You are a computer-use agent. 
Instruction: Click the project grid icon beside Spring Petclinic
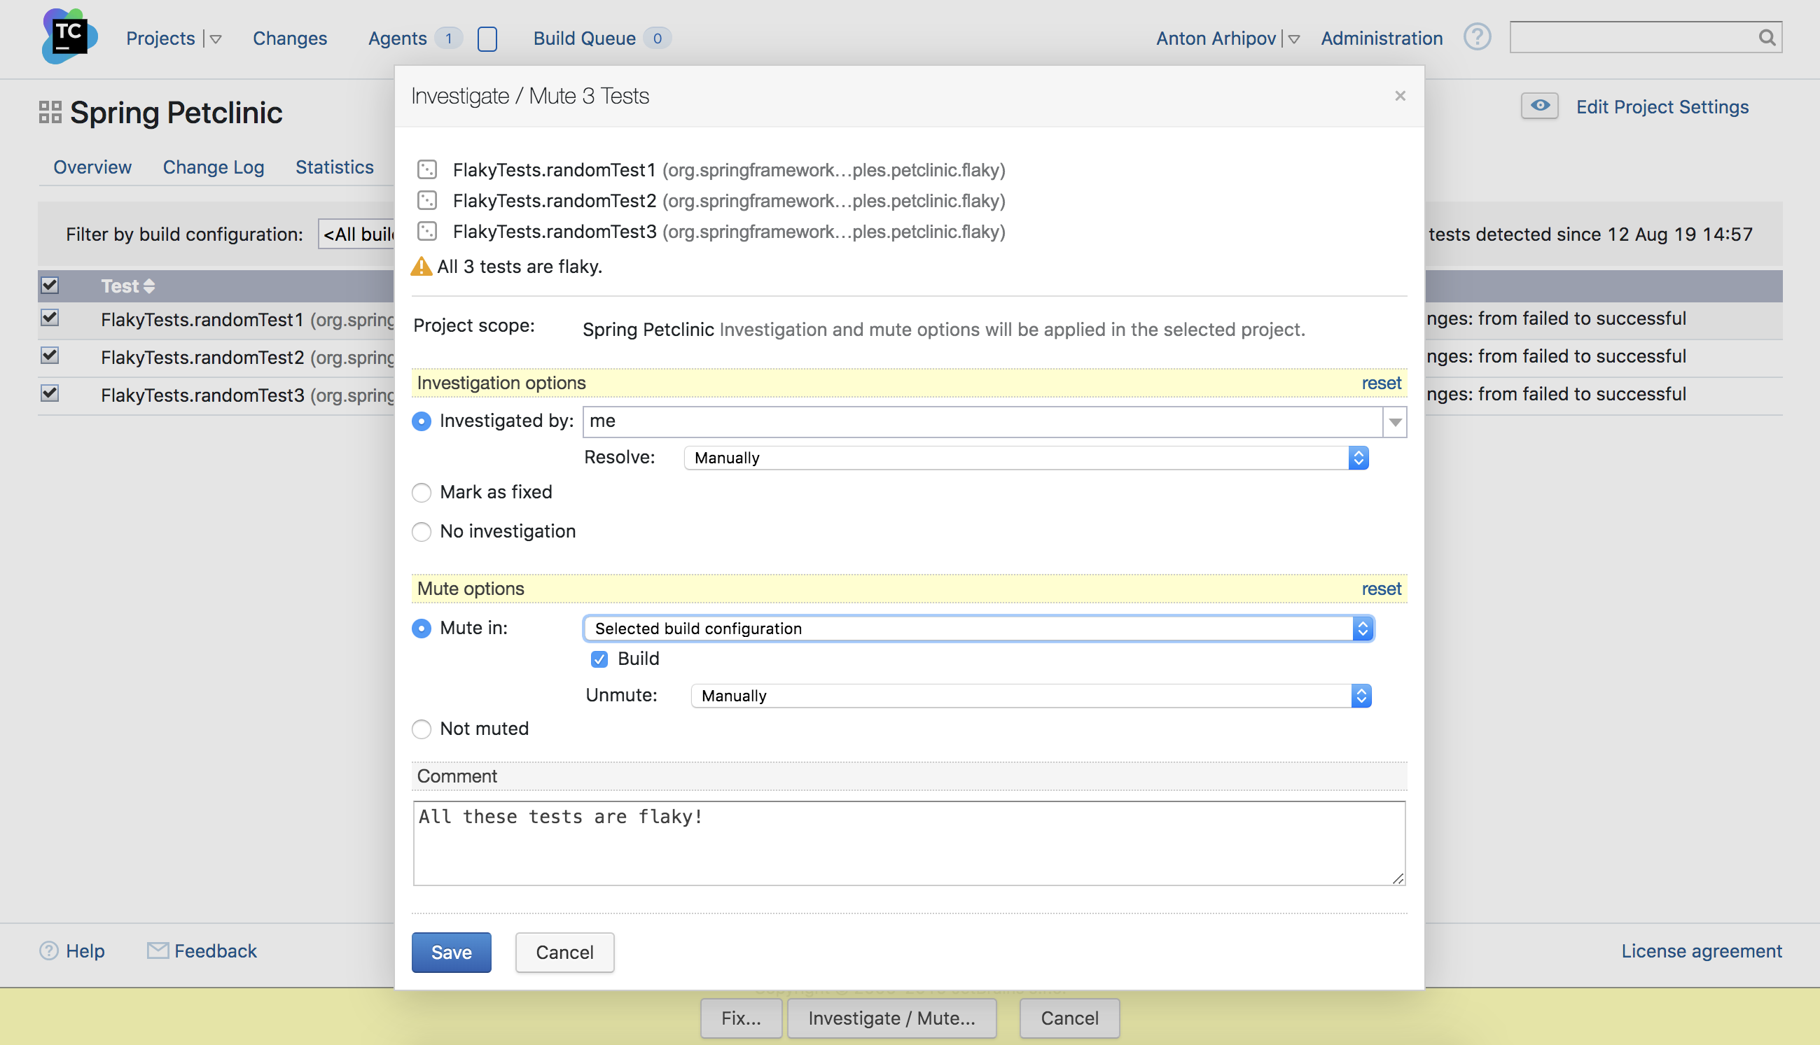[50, 112]
